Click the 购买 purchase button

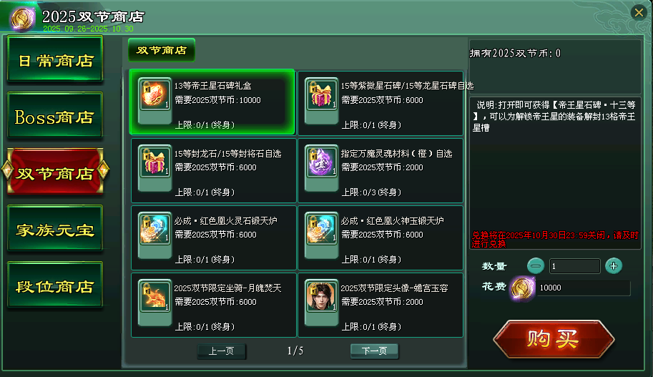[554, 338]
